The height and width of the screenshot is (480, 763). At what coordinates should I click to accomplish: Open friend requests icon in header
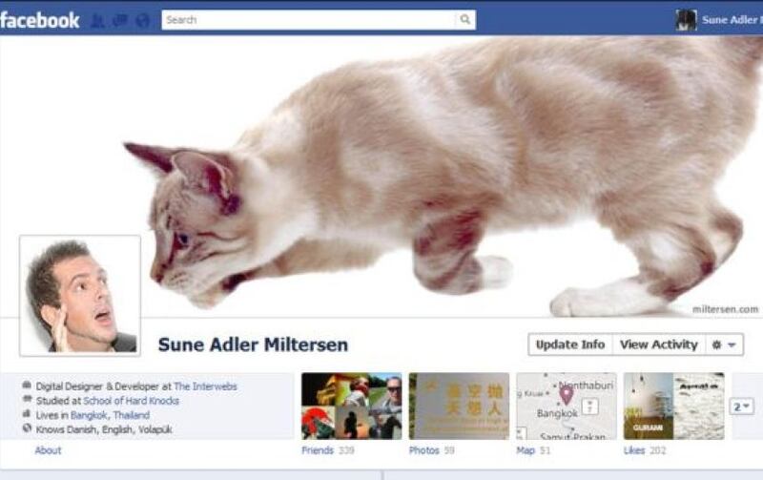point(98,20)
